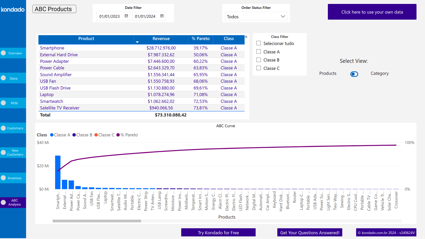Click the ABC Products page title
Image resolution: width=425 pixels, height=239 pixels.
[x=54, y=9]
